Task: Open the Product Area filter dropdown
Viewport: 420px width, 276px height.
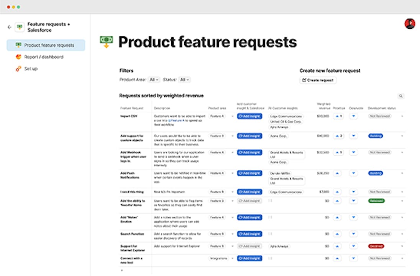Action: [154, 80]
